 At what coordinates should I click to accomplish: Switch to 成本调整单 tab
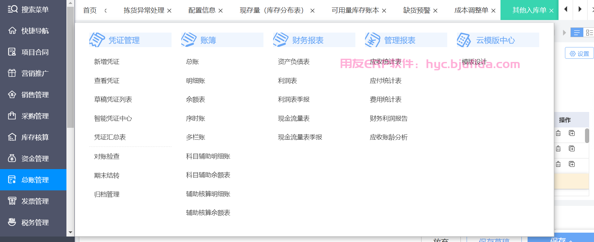pyautogui.click(x=471, y=10)
